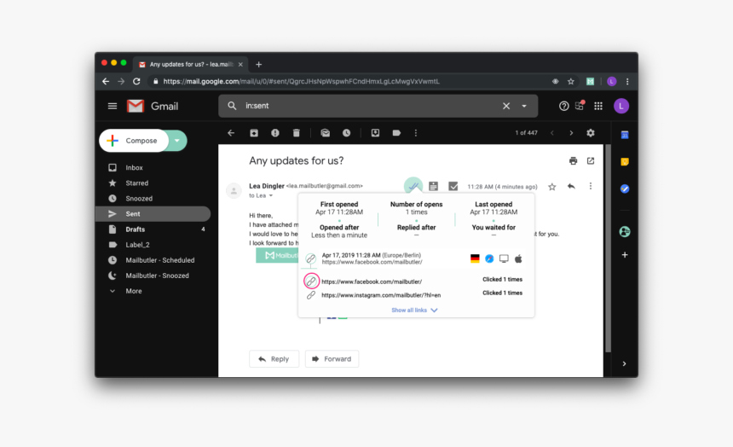Open the account avatar in Gmail header
Screen dimensions: 733x447
pyautogui.click(x=621, y=107)
